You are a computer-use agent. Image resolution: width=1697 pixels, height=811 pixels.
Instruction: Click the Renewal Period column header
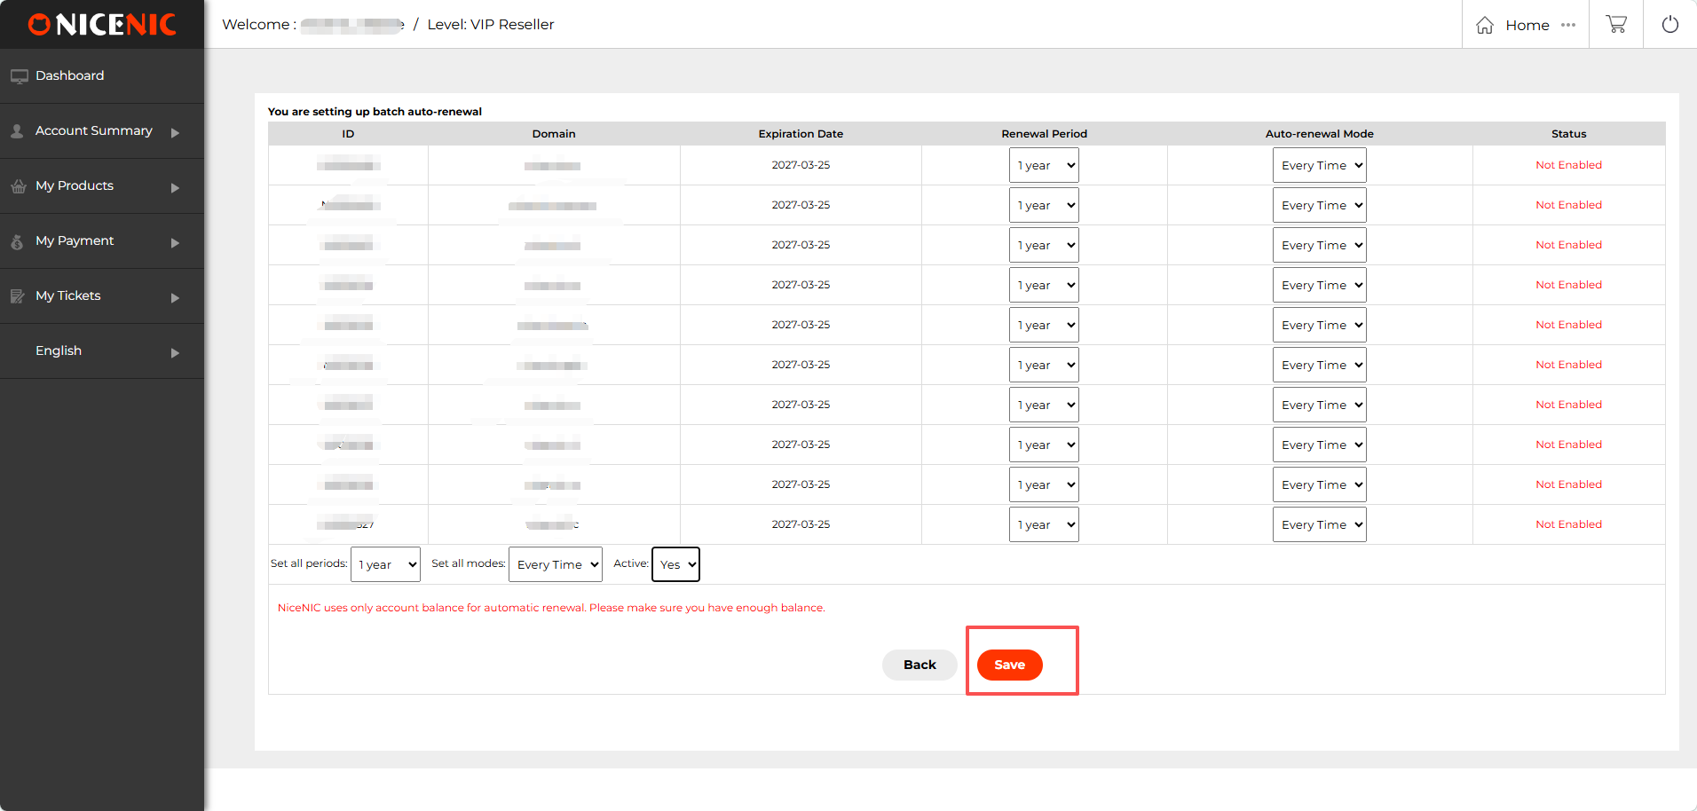(1044, 134)
